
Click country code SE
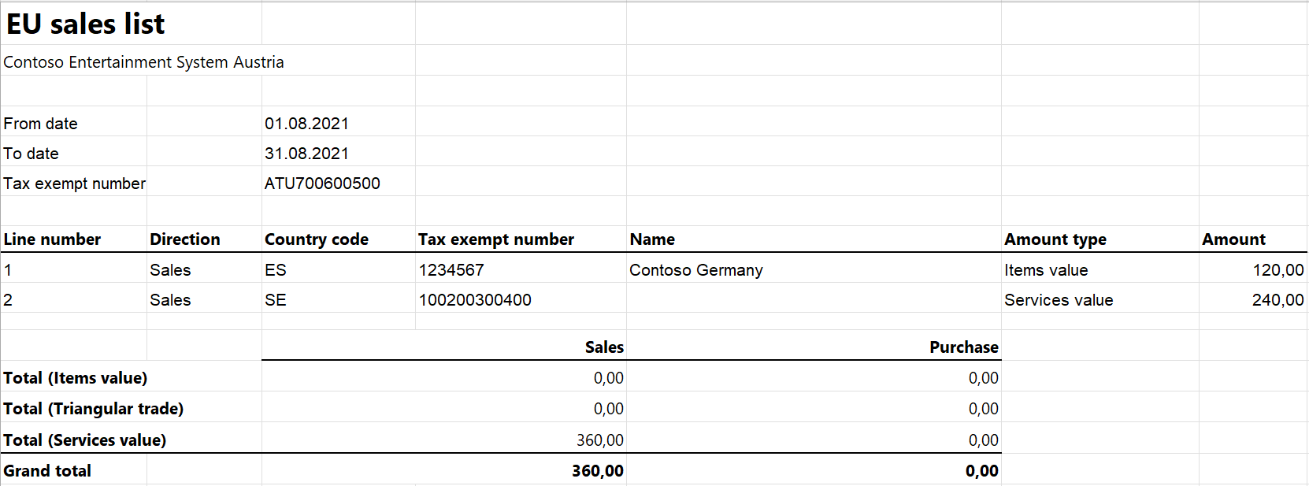point(276,300)
